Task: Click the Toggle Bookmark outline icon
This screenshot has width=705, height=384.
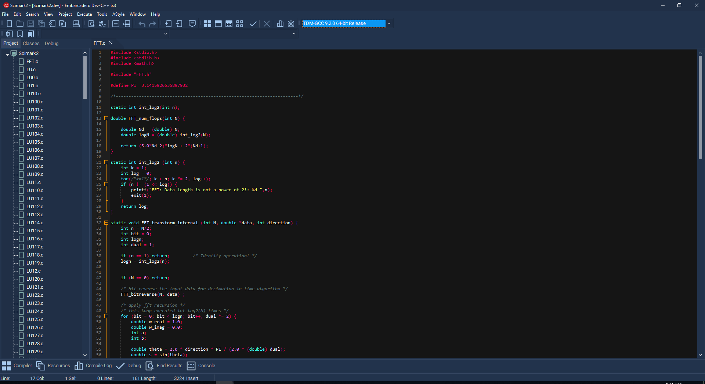Action: click(x=20, y=34)
